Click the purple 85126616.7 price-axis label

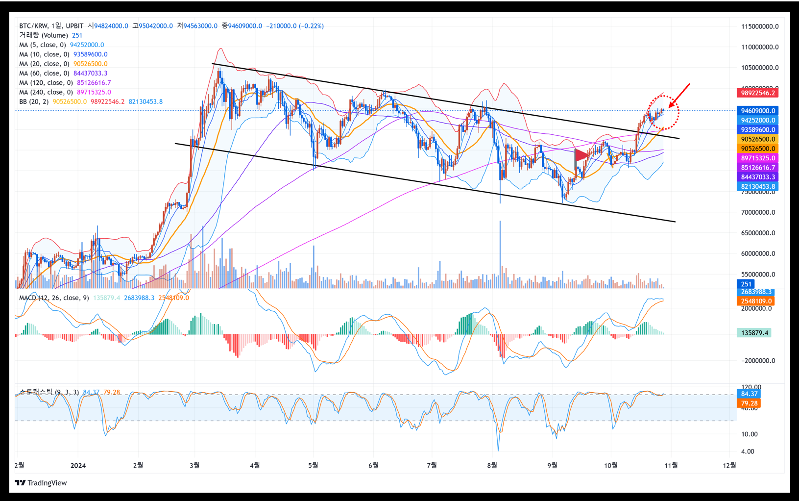[758, 168]
